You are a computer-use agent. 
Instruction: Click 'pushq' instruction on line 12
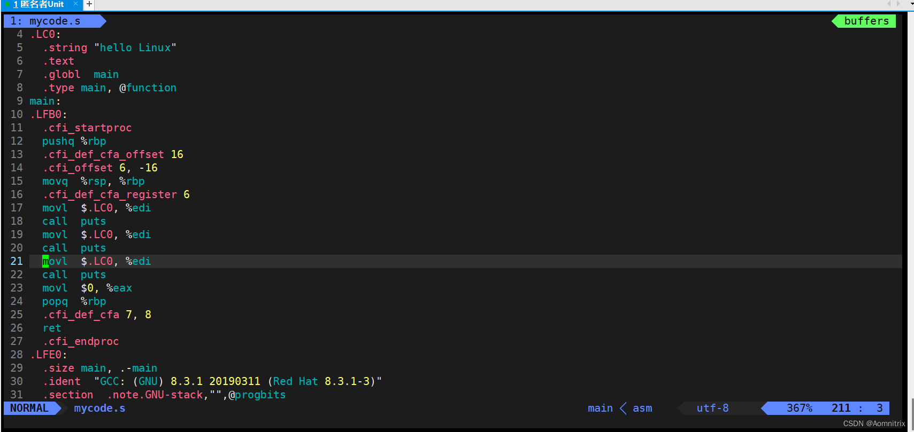click(x=58, y=141)
